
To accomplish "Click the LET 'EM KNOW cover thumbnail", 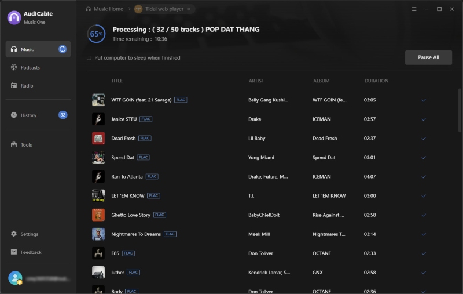I will [x=98, y=195].
